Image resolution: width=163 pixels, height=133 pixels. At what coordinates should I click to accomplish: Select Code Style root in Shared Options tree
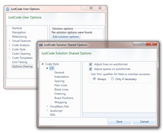click(x=52, y=64)
